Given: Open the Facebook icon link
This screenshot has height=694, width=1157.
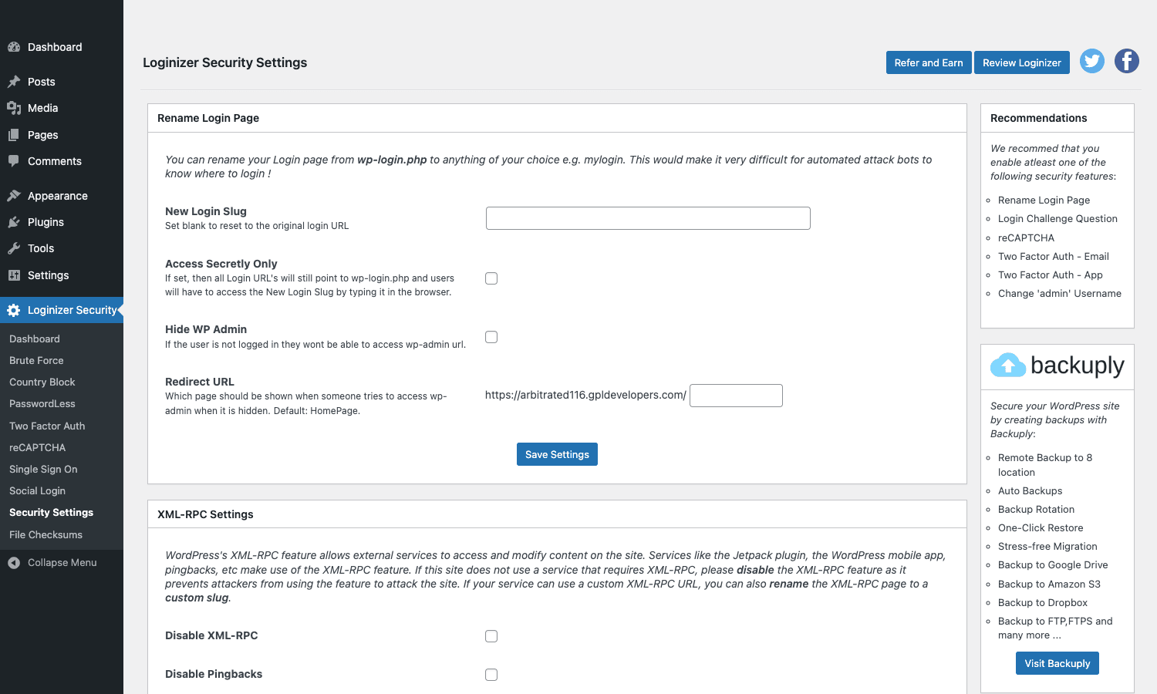Looking at the screenshot, I should tap(1127, 61).
